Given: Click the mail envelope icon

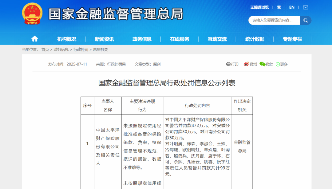Looking at the screenshot, I should click(305, 7).
